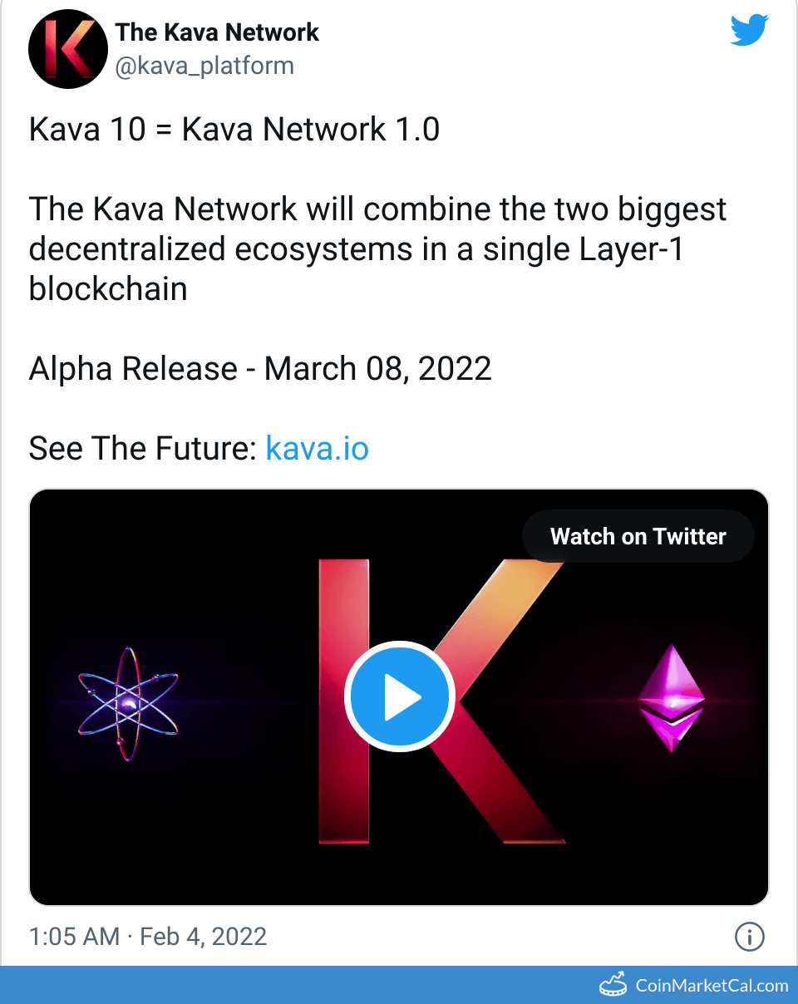This screenshot has width=798, height=1004.
Task: Click the 1:05 AM Feb 4, 2022 timestamp
Action: coord(148,937)
